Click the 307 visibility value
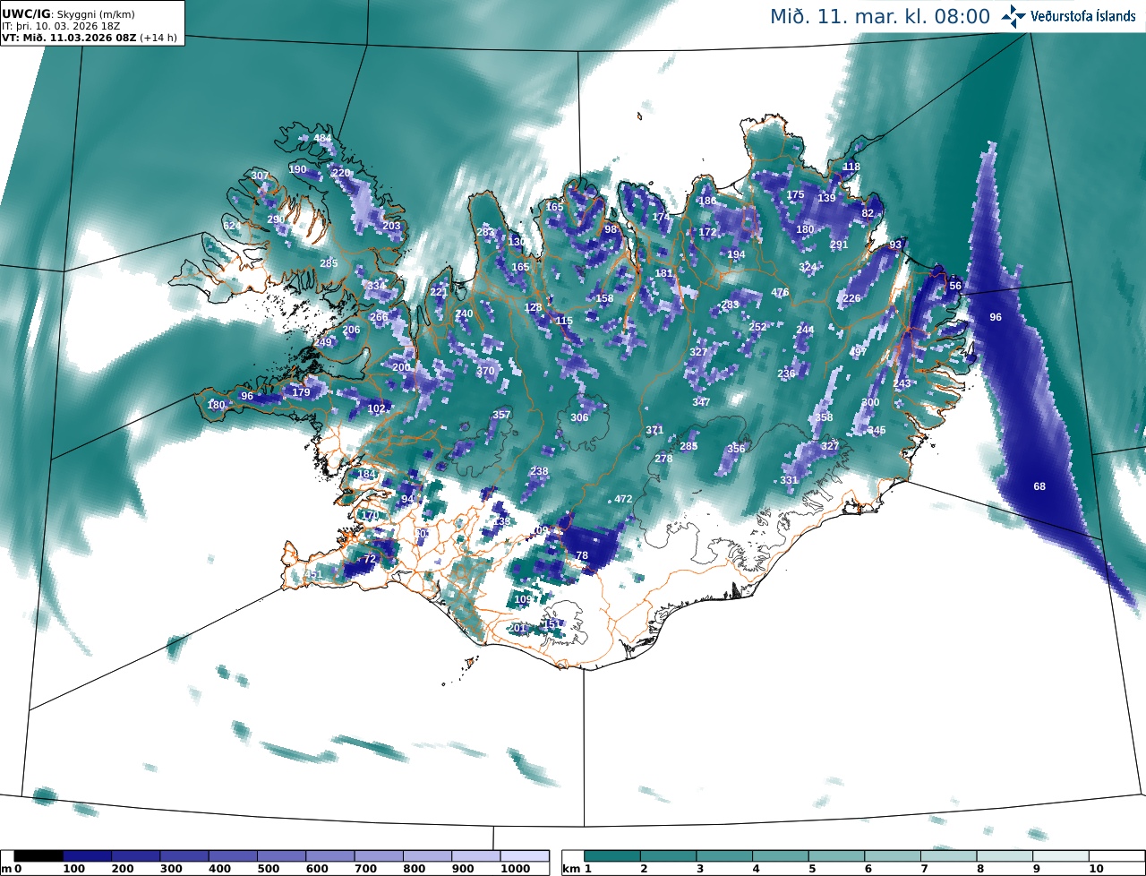This screenshot has width=1146, height=876. (x=260, y=176)
